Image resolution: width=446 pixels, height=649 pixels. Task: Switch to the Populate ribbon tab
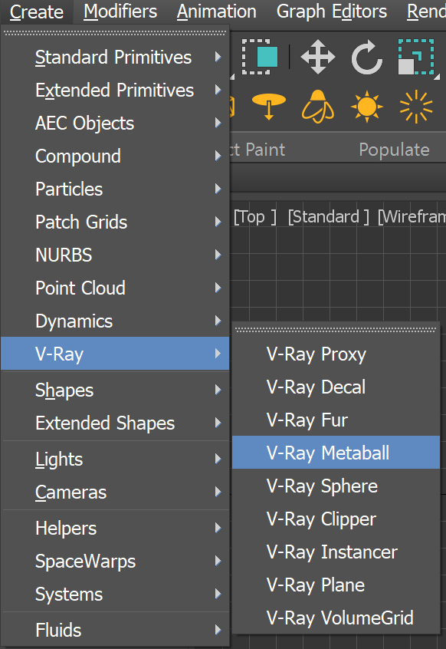click(394, 150)
